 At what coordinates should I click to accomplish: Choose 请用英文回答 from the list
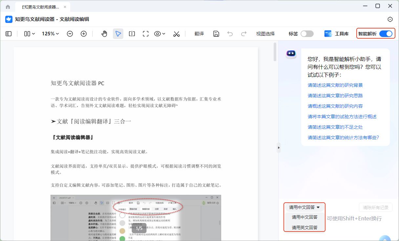304,227
